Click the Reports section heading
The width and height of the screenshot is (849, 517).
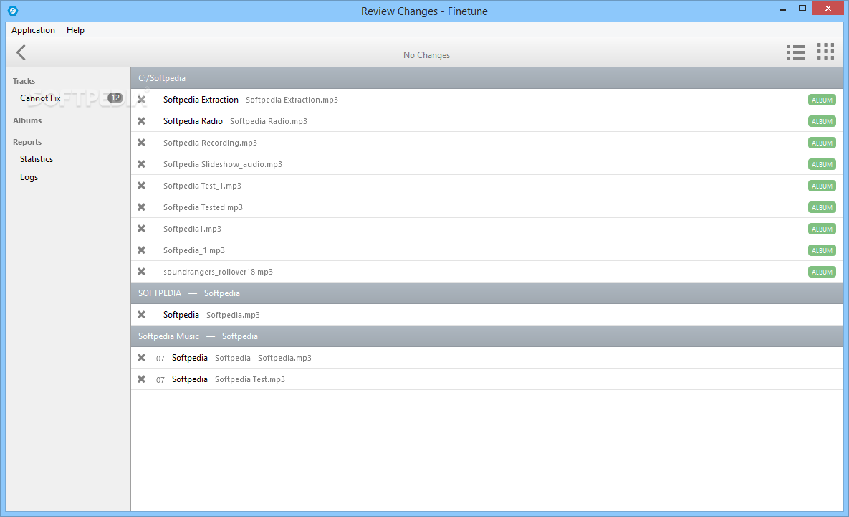(x=27, y=142)
